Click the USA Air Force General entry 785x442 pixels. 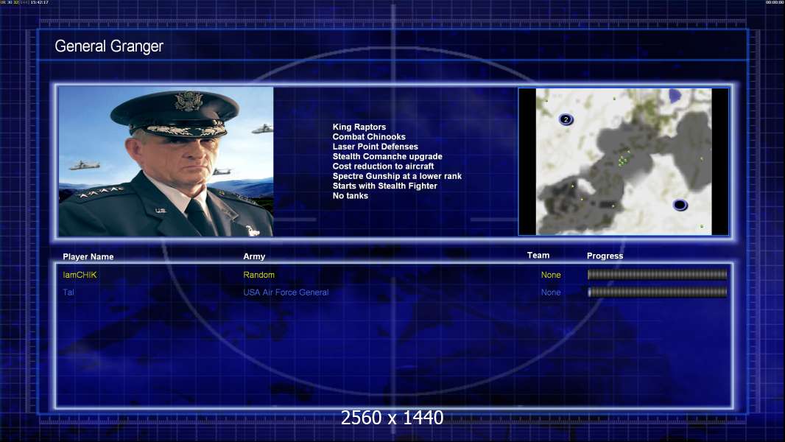(x=286, y=292)
